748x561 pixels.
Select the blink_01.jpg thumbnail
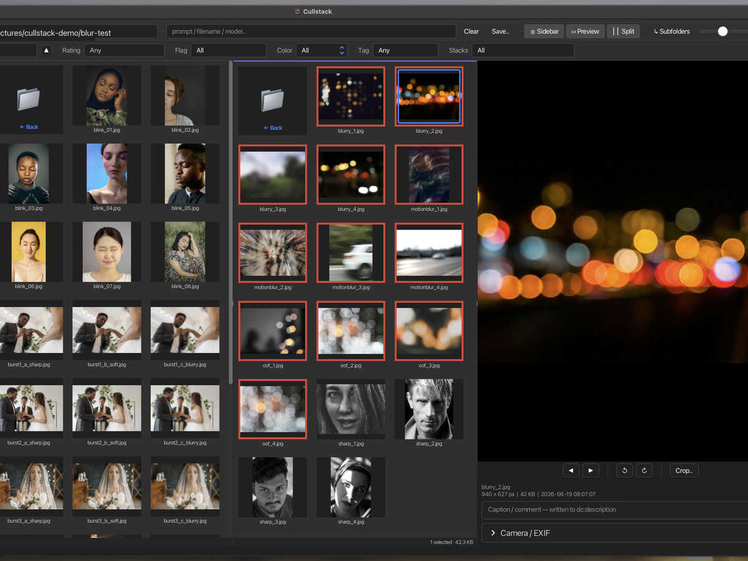(x=107, y=95)
